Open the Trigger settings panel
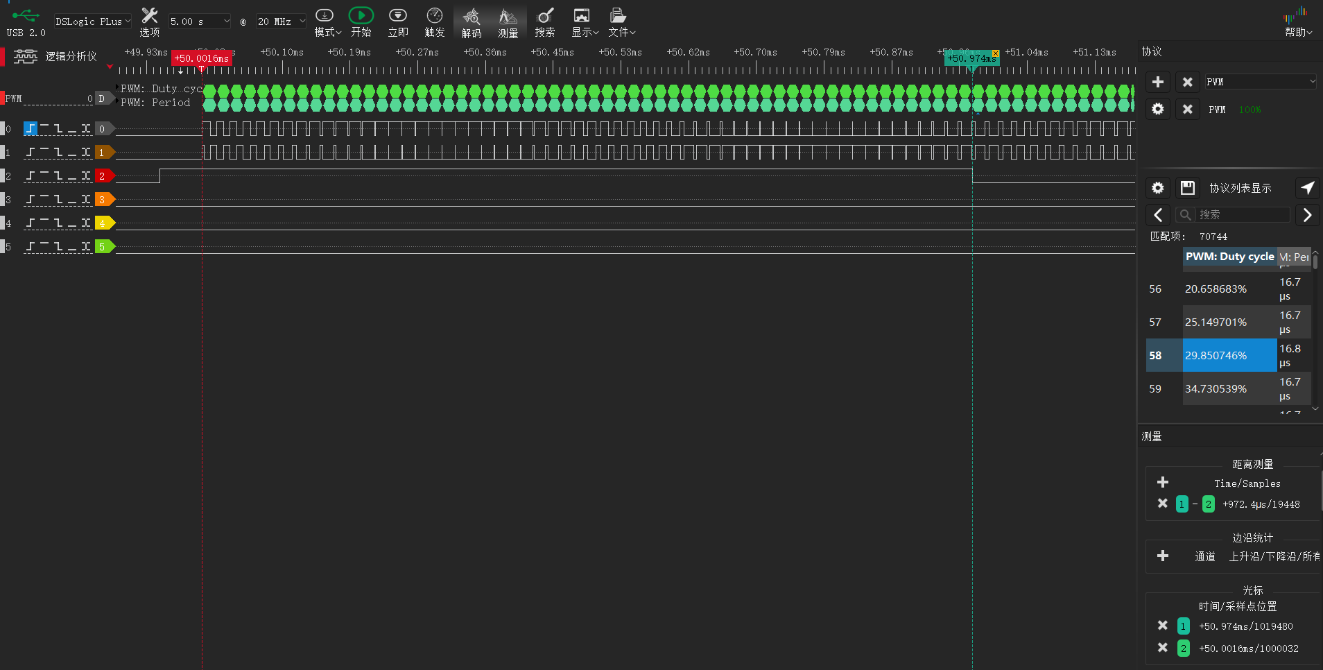Image resolution: width=1323 pixels, height=670 pixels. pos(435,22)
